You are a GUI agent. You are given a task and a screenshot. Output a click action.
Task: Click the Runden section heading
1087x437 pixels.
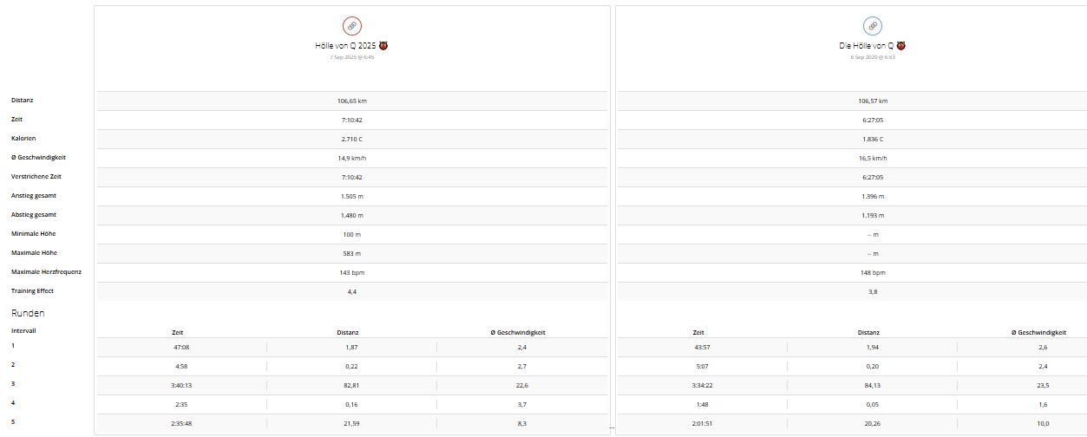pos(28,313)
